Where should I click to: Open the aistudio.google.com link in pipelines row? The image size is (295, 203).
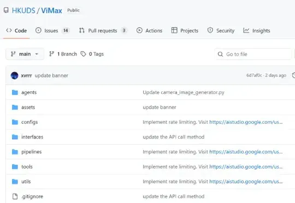point(246,152)
